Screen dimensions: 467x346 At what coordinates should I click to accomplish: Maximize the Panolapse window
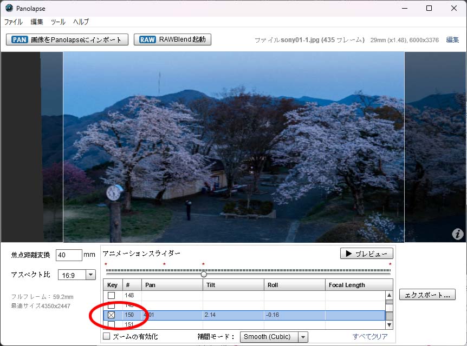click(x=429, y=8)
